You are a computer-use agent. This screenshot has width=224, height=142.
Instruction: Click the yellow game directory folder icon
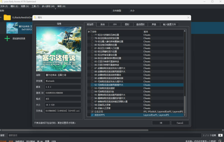click(x=7, y=18)
